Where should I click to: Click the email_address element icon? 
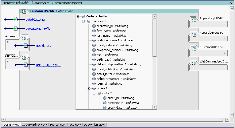pos(94,45)
